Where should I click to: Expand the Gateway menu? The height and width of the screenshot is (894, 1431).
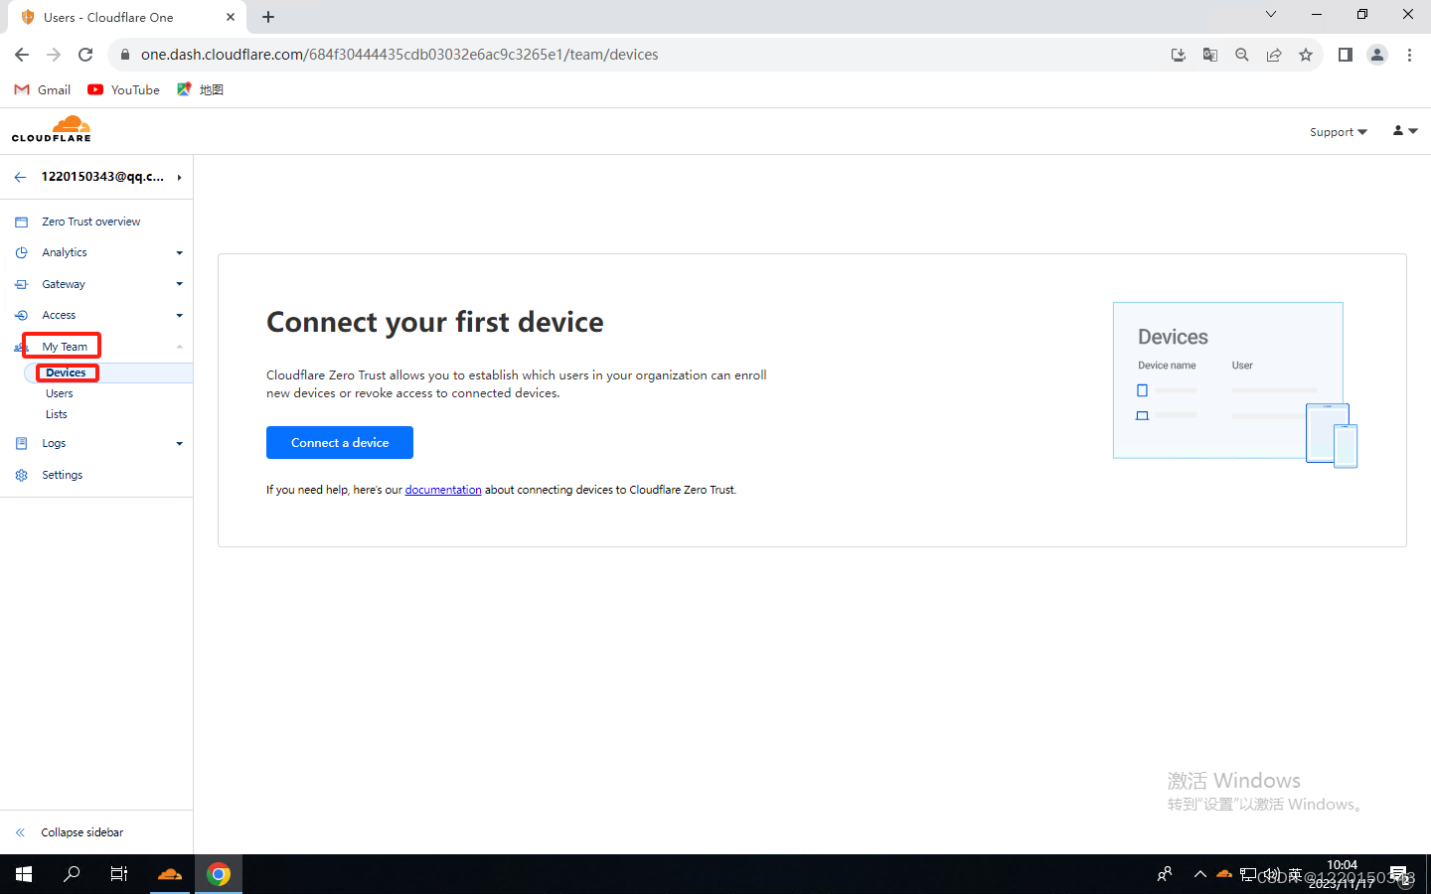pyautogui.click(x=180, y=284)
